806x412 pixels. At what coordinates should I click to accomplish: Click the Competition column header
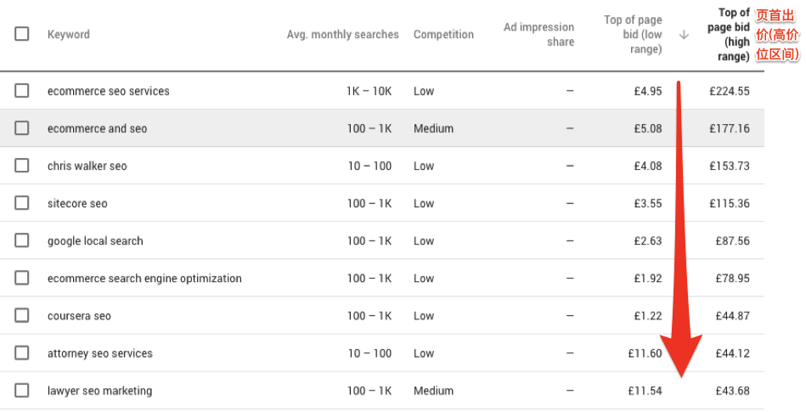pyautogui.click(x=443, y=35)
